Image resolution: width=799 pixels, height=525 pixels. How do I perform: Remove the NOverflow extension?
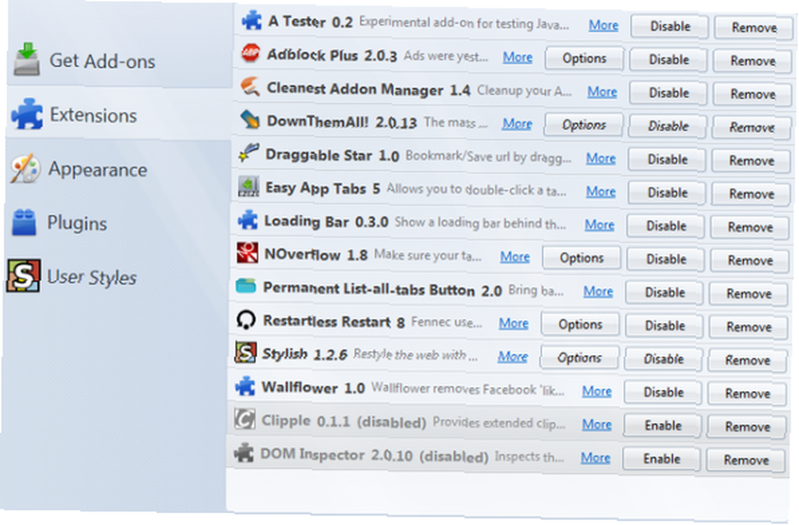750,260
